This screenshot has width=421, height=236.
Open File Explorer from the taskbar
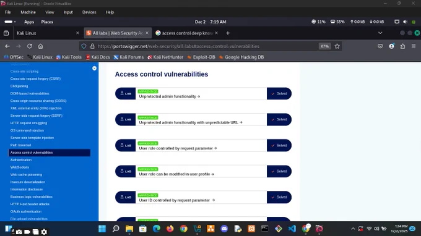129,229
